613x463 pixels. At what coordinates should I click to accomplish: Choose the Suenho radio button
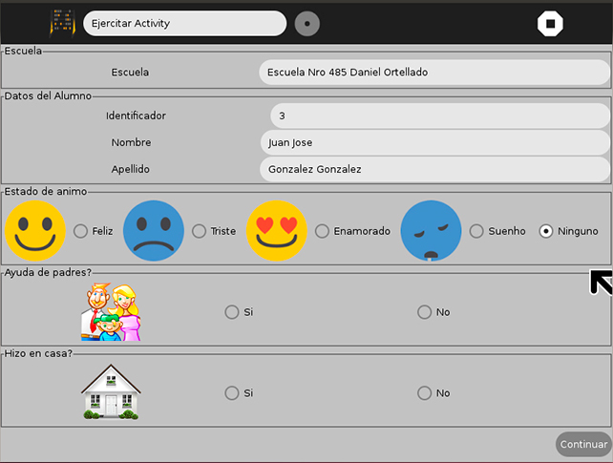tap(476, 231)
